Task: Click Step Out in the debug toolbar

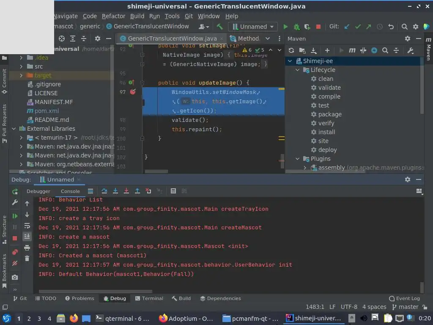Action: (137, 191)
